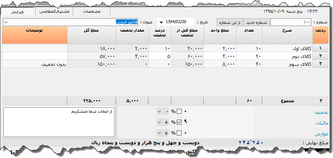Open the مشتری/متقاضی tab
Viewport: 333px width, 158px height.
click(x=54, y=12)
